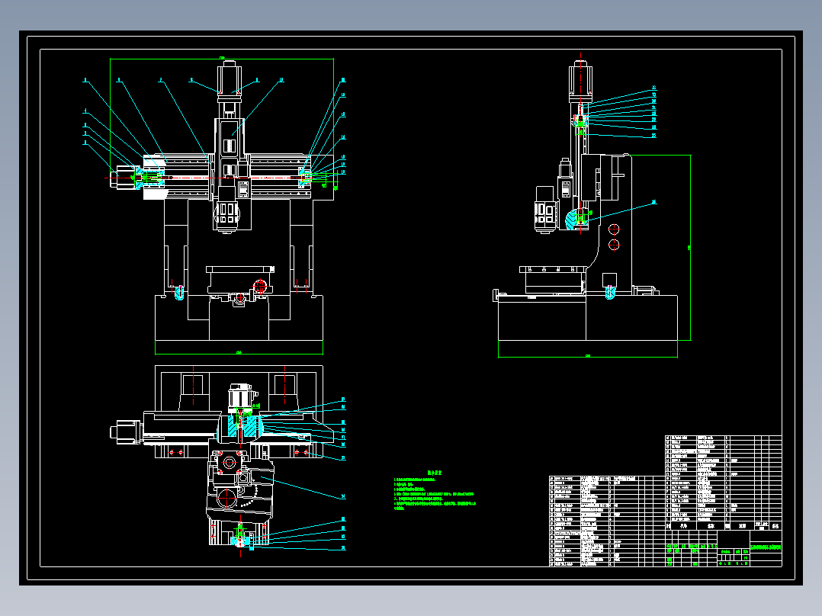
Task: Select the green drawing title in the title block
Action: (766, 547)
